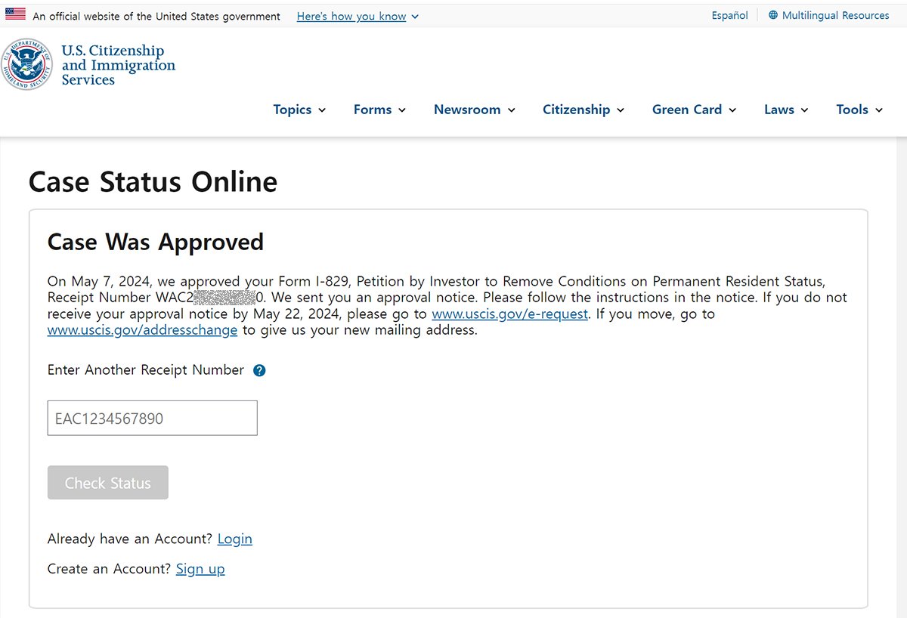Follow the www.uscis.gov/e-request link
This screenshot has width=907, height=618.
point(509,314)
